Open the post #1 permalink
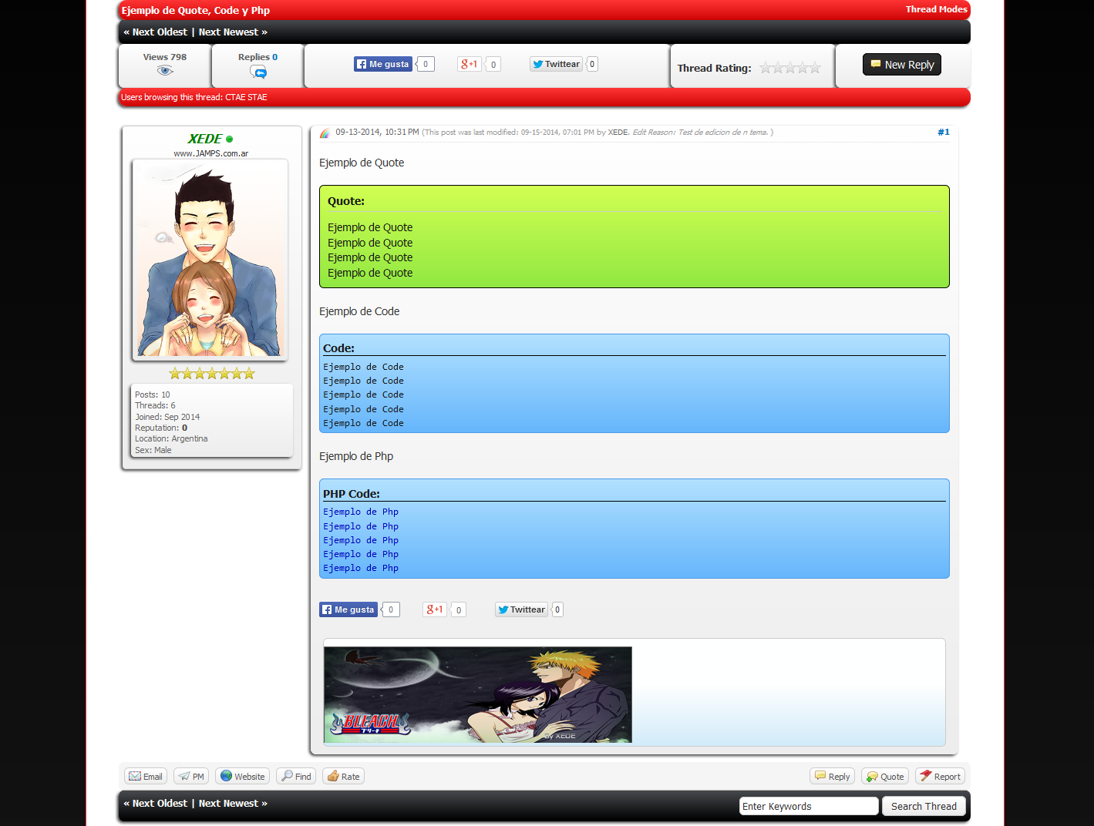The height and width of the screenshot is (826, 1094). 943,133
